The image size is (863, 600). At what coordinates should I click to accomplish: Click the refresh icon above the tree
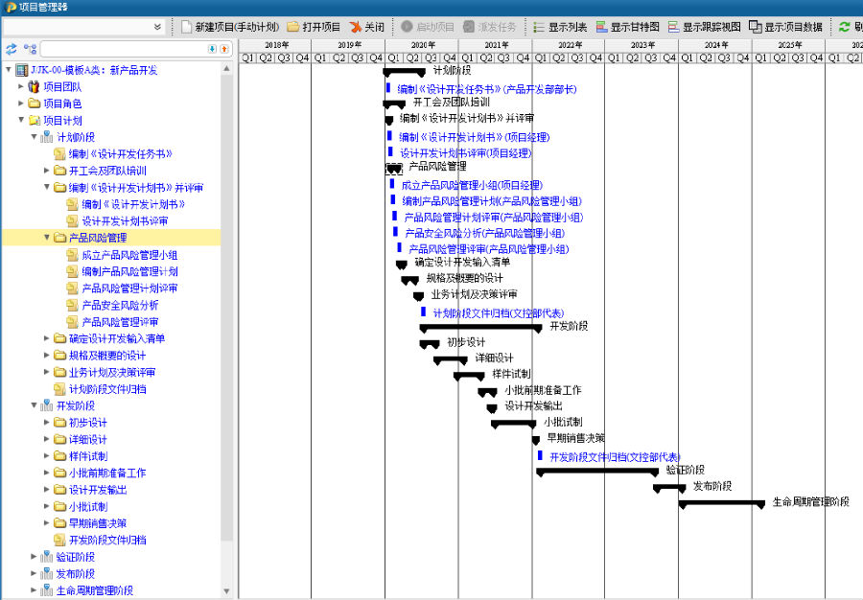(x=12, y=49)
